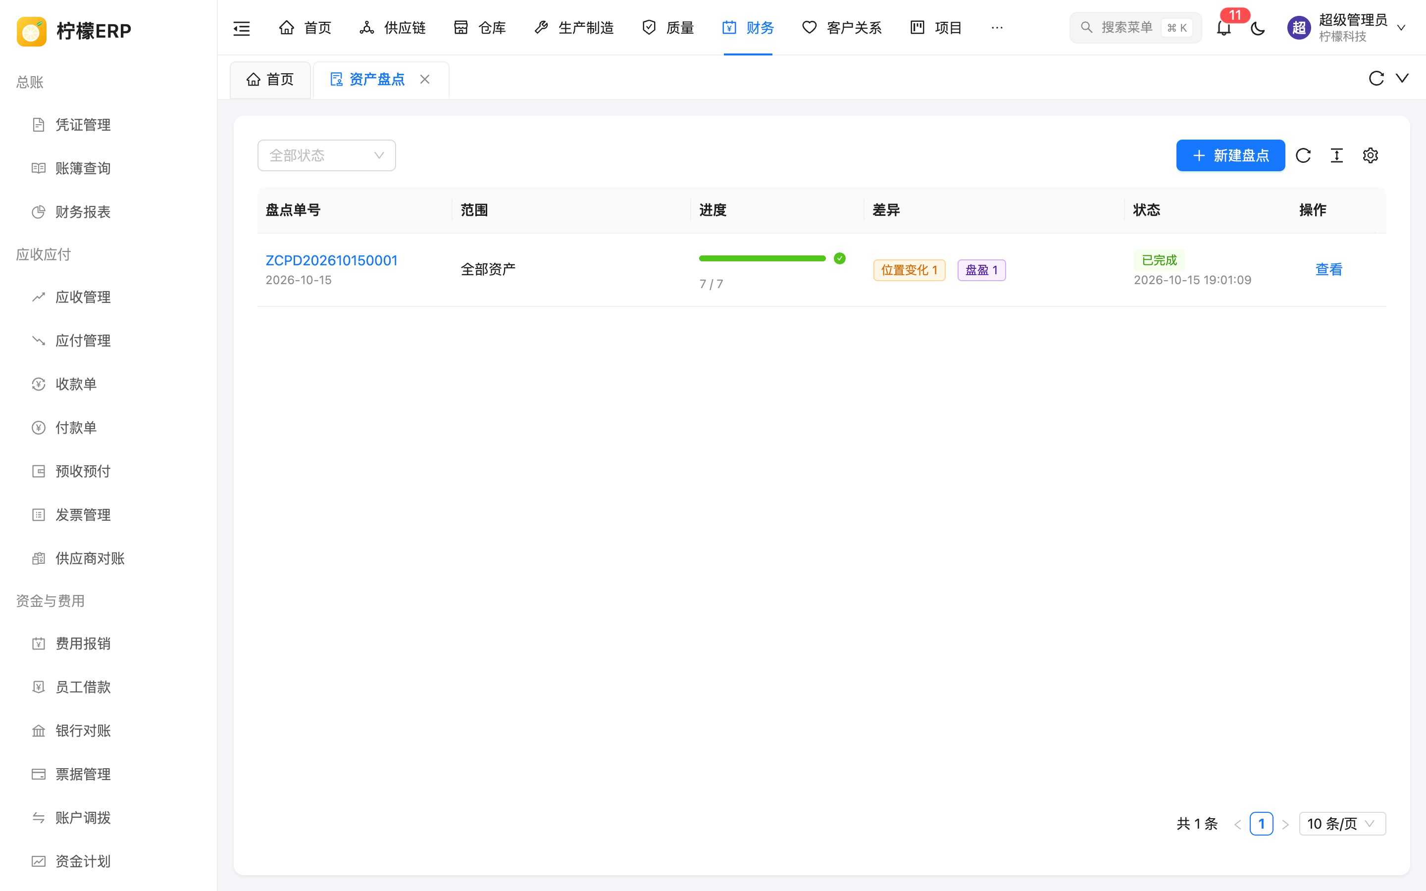Open the more menus ellipsis

pos(997,28)
